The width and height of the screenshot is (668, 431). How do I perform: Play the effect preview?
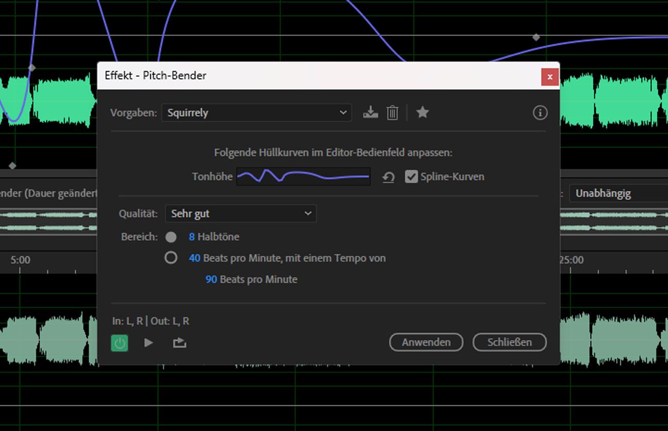149,342
